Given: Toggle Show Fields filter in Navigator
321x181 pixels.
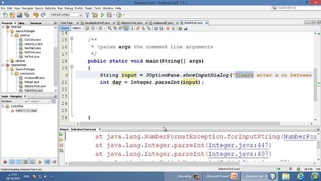Looking at the screenshot, I should click(x=12, y=162).
